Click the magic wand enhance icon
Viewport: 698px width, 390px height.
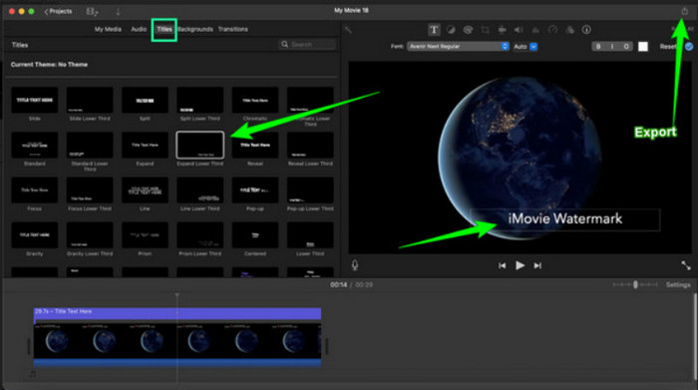348,30
